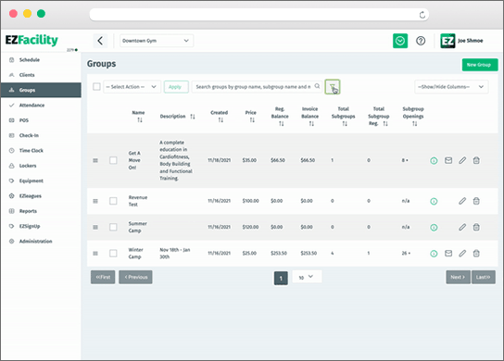
Task: Sort by Name column arrows
Action: coord(140,120)
